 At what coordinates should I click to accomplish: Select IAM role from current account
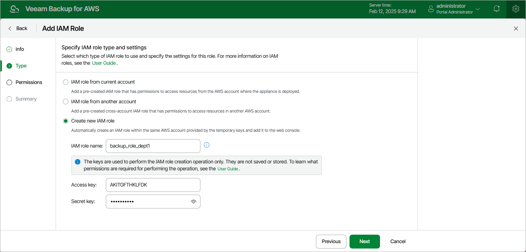66,82
